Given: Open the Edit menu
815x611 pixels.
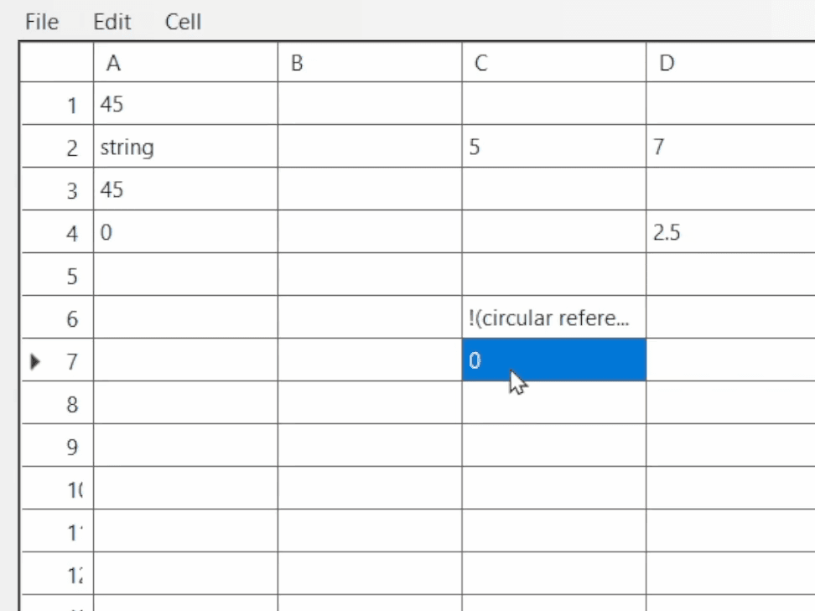Looking at the screenshot, I should (112, 22).
